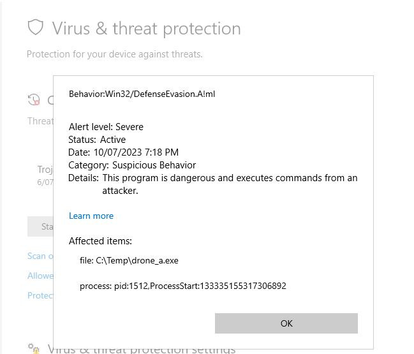This screenshot has width=414, height=354.
Task: Click the Behavior:Win32/DefenseEvasion.A!ml threat name
Action: [142, 94]
